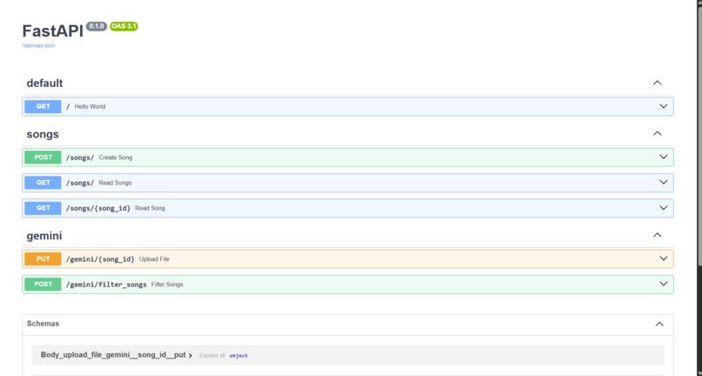Image resolution: width=702 pixels, height=376 pixels.
Task: Click the POST badge for Filter Songs
Action: click(43, 285)
